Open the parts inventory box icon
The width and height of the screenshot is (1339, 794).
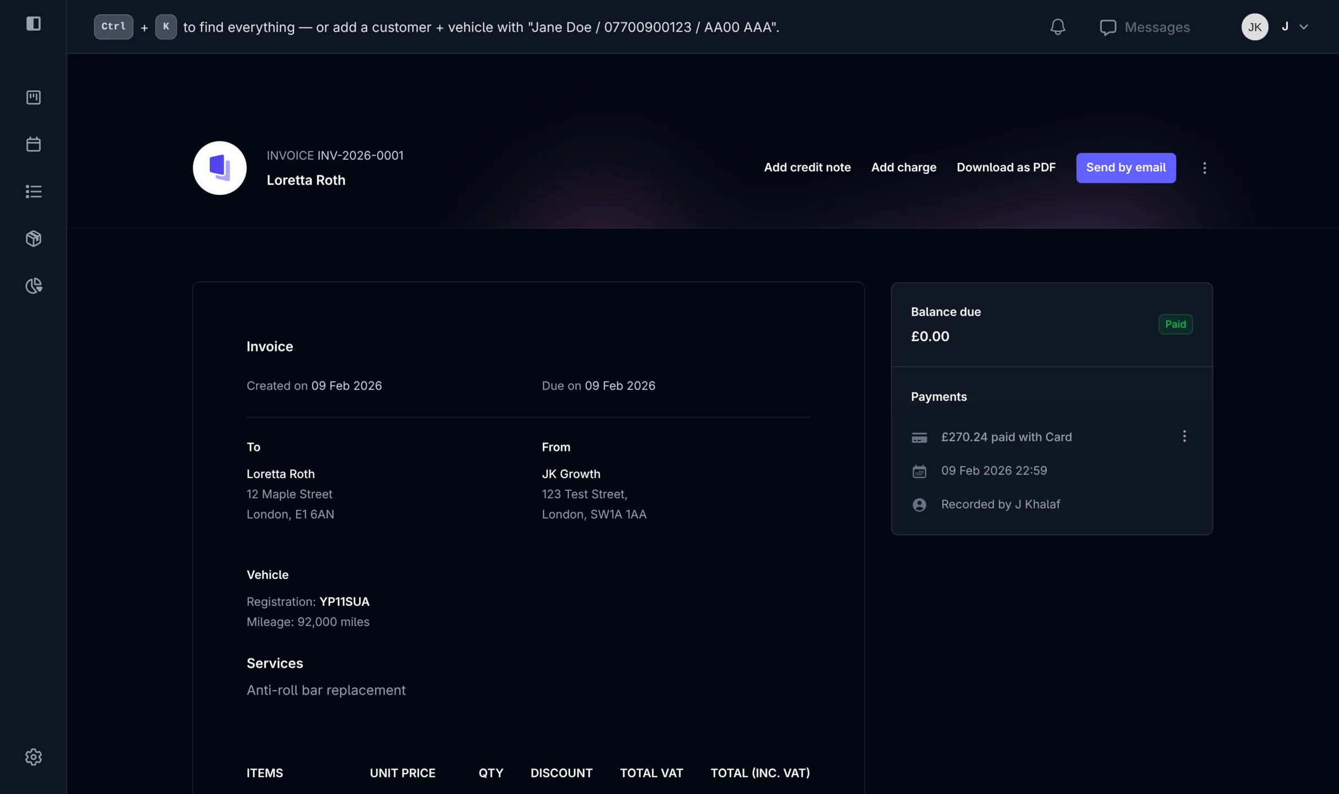pos(33,238)
